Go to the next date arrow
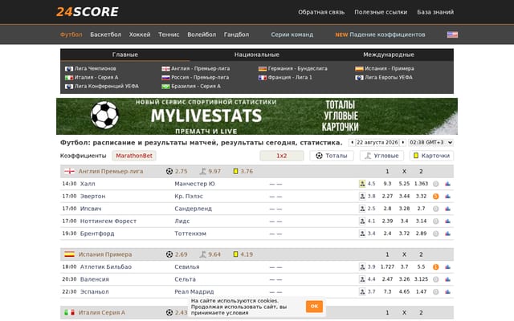The image size is (514, 321). point(403,143)
